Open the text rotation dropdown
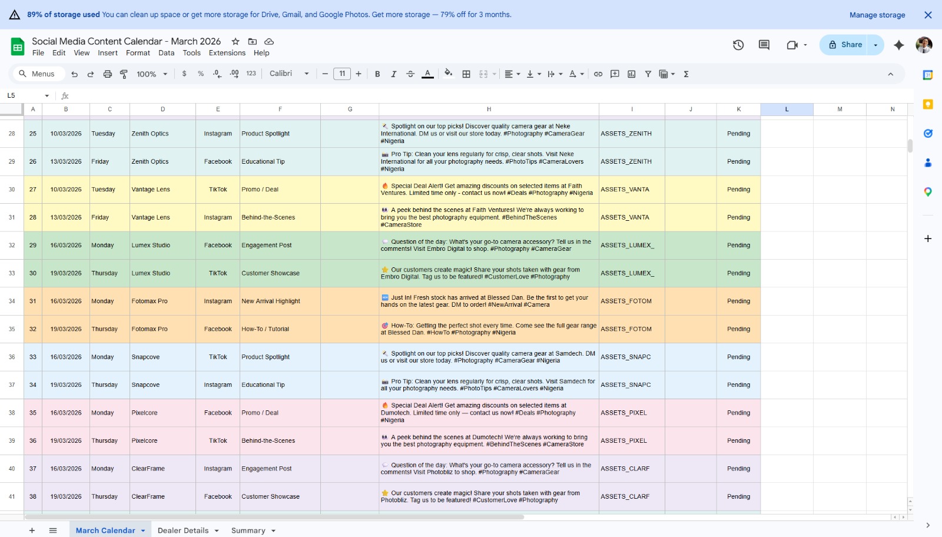This screenshot has width=942, height=537. 576,74
